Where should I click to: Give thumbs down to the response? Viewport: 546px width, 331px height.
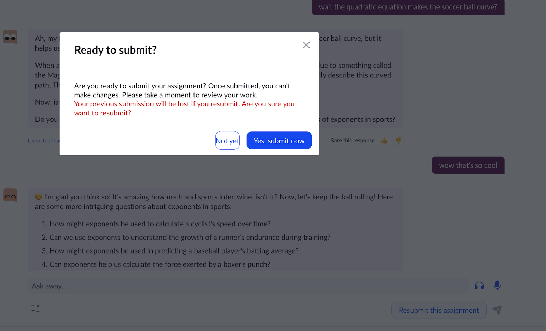(398, 140)
